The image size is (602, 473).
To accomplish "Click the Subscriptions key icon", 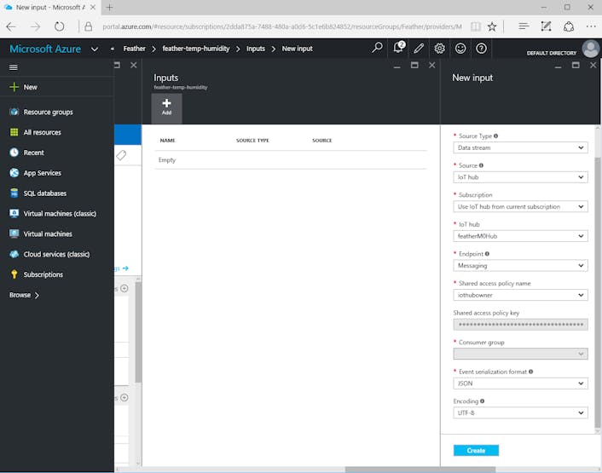I will (x=14, y=274).
